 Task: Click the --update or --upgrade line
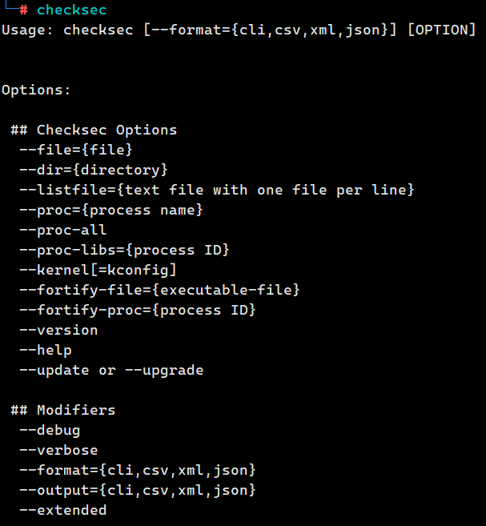point(111,371)
